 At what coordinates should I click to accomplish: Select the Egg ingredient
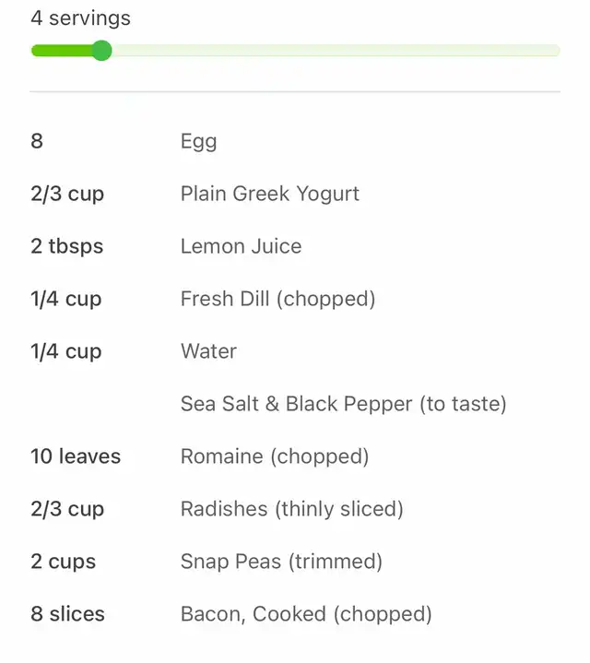198,141
